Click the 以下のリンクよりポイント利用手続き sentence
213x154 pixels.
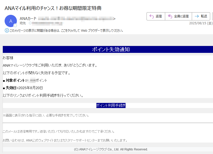(43, 96)
